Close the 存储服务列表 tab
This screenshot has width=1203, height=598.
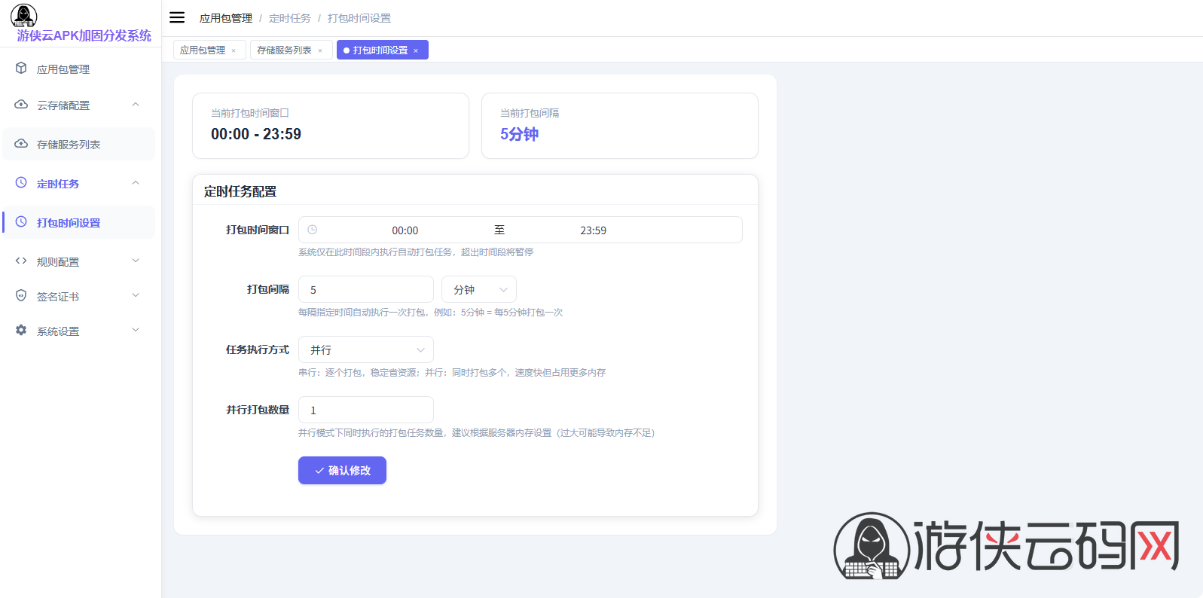tap(320, 50)
